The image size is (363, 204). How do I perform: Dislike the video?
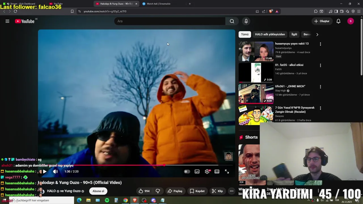pos(158,191)
